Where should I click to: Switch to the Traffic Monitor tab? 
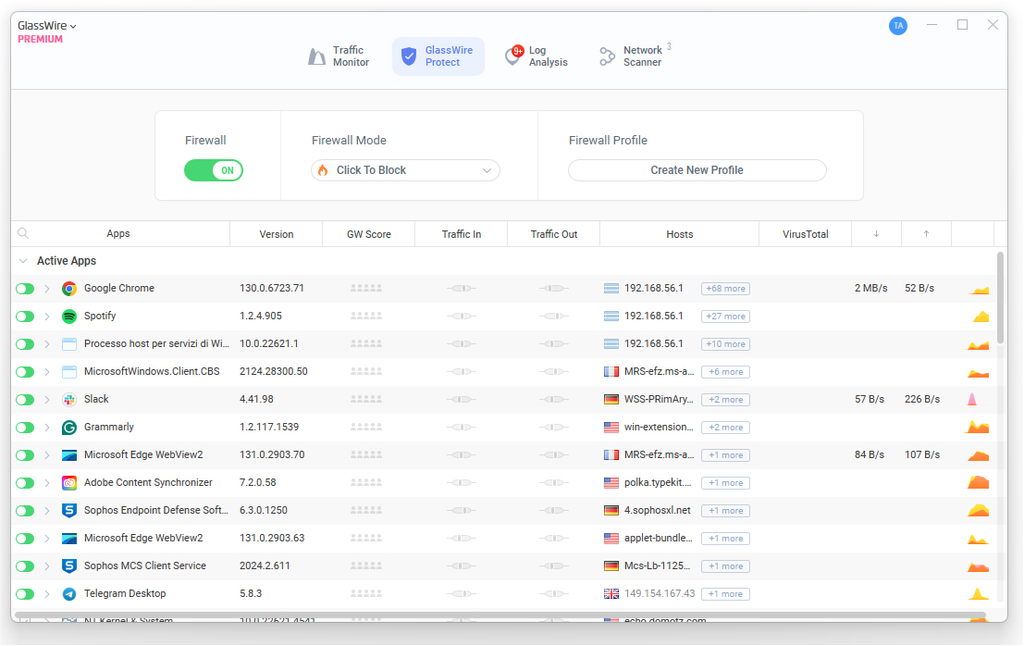(339, 56)
